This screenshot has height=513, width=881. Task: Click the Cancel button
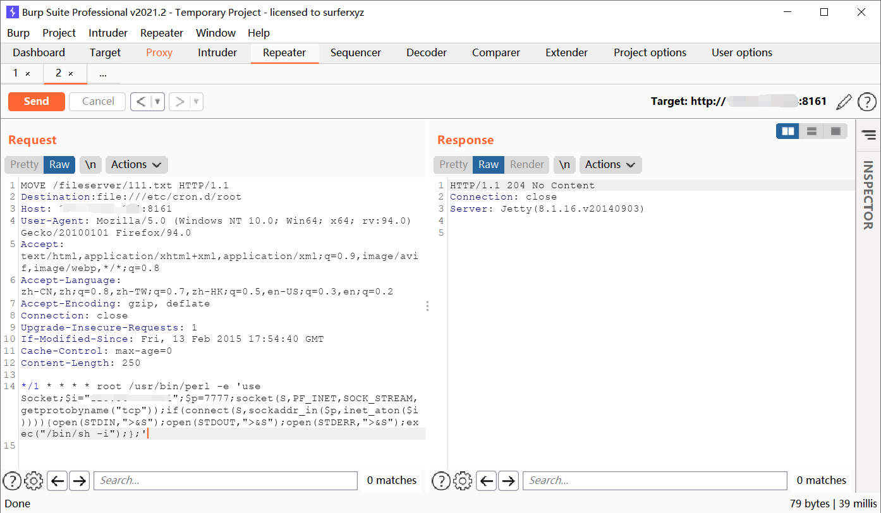click(98, 102)
